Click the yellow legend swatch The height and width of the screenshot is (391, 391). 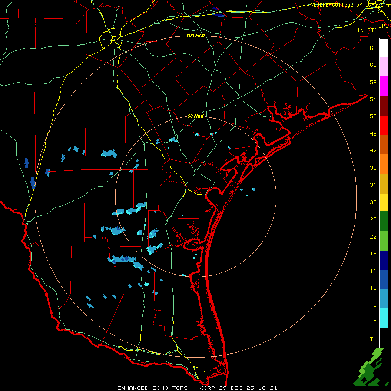(384, 202)
